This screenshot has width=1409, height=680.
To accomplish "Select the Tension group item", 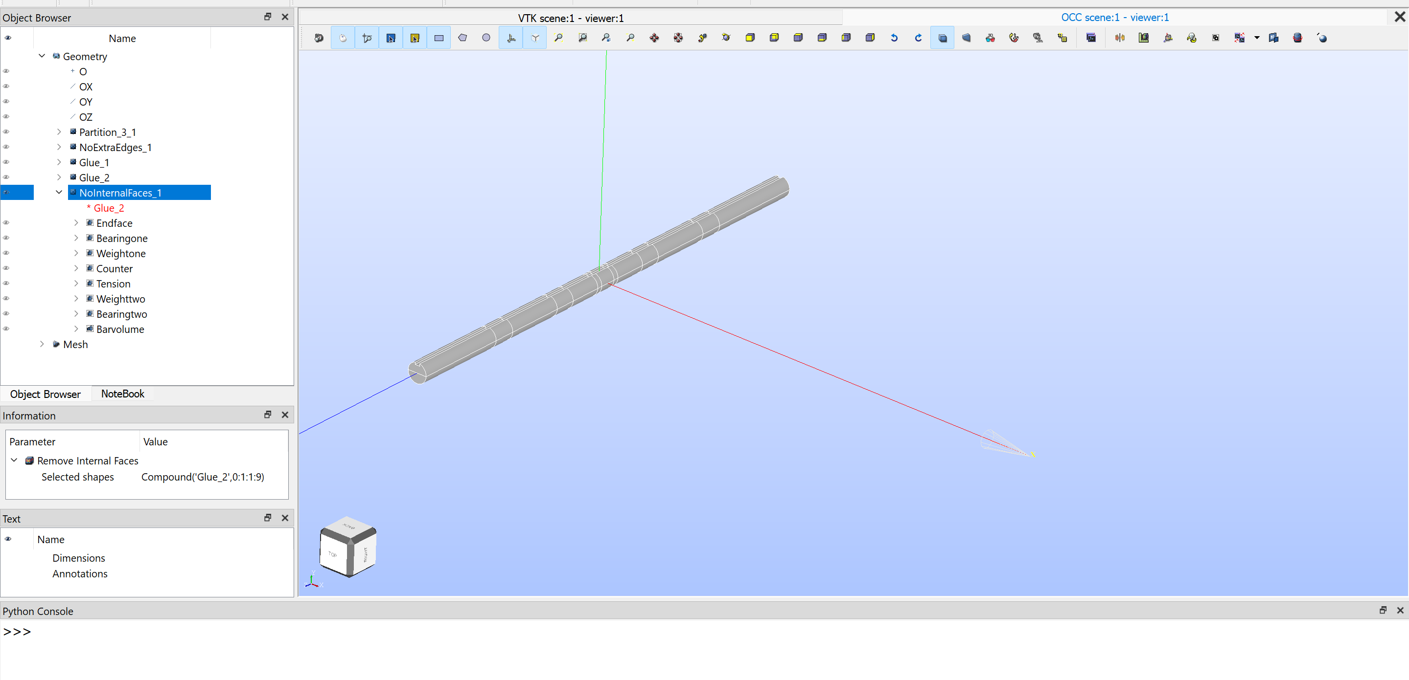I will tap(113, 284).
